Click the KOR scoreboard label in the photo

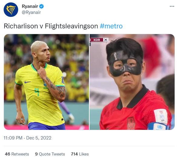97,40
